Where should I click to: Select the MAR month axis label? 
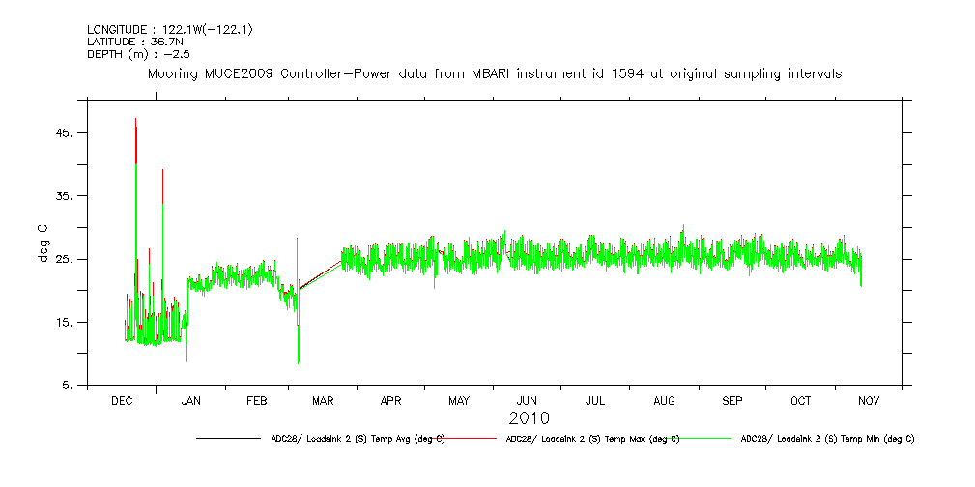(323, 400)
